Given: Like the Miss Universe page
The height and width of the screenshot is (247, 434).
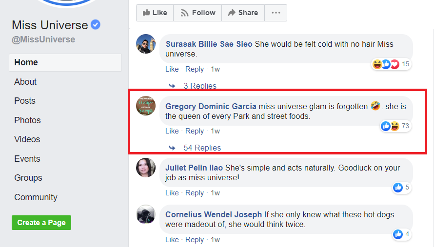Looking at the screenshot, I should (x=155, y=13).
